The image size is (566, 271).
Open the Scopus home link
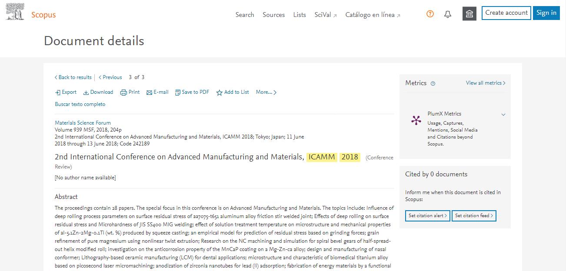pyautogui.click(x=43, y=15)
